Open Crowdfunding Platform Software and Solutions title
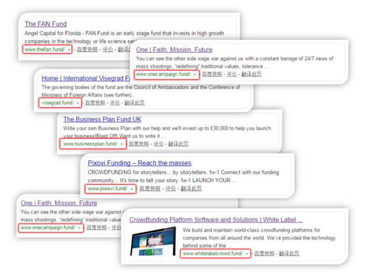 [216, 220]
